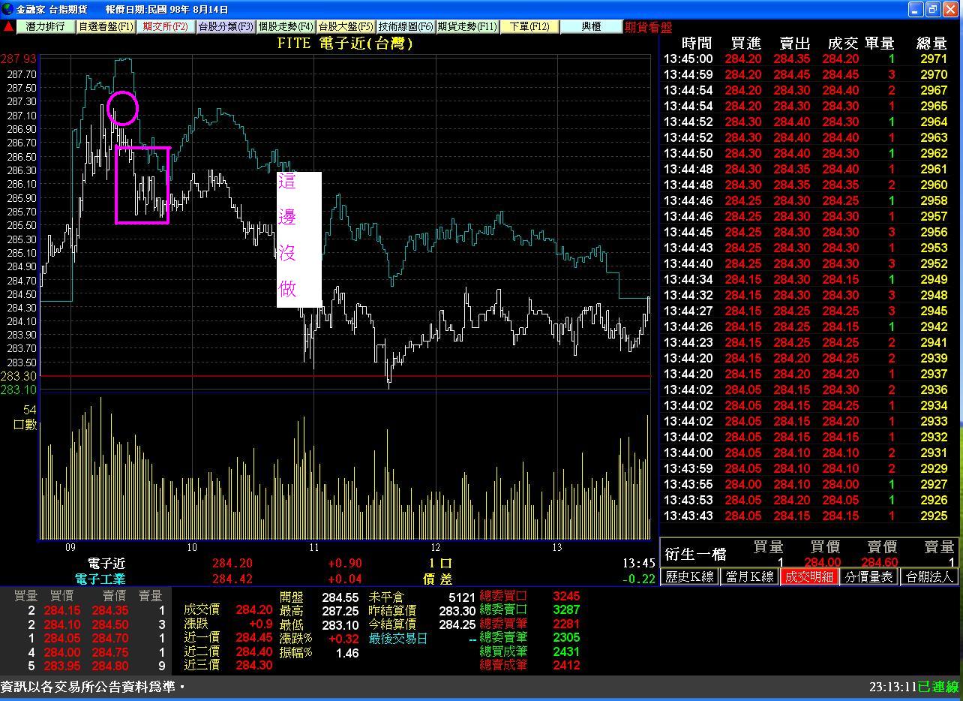This screenshot has width=963, height=701.
Task: Open 台股大盤(F5) tab
Action: pyautogui.click(x=345, y=26)
